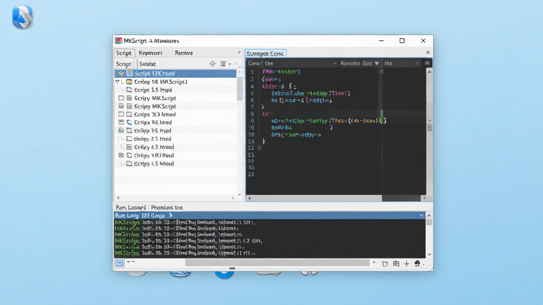
Task: Click the list view icon in script toolbar
Action: (x=223, y=64)
